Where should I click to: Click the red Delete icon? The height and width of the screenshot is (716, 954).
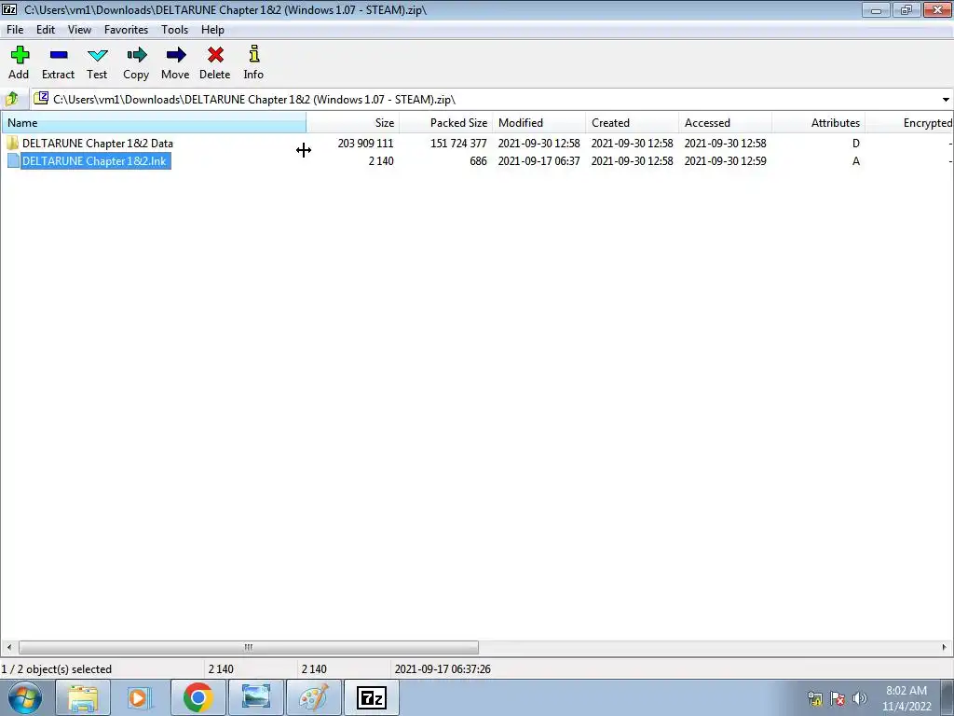click(215, 55)
